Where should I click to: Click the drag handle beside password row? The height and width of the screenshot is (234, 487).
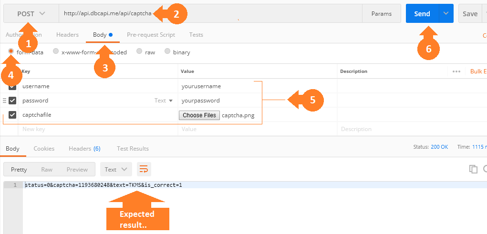5,101
